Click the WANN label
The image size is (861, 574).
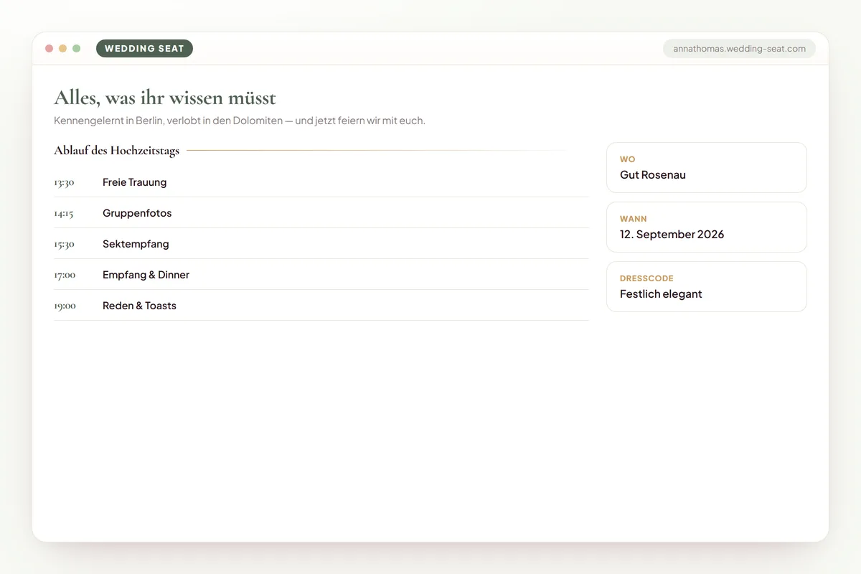(x=634, y=219)
